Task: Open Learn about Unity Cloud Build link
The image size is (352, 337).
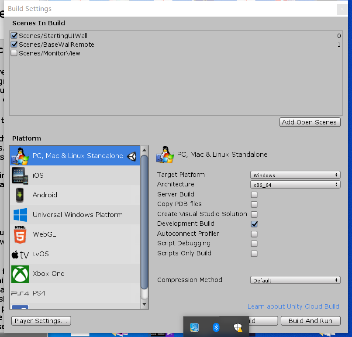Action: pos(293,306)
